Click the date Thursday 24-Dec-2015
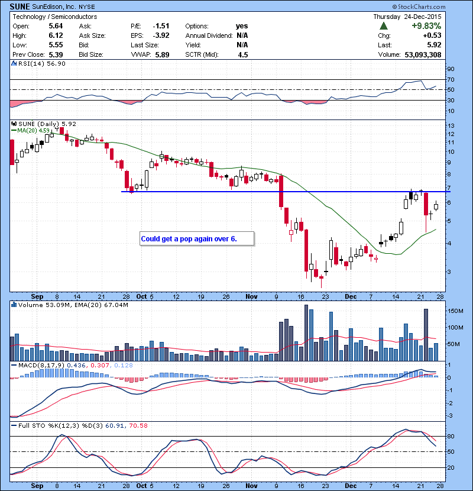This screenshot has width=473, height=491. click(407, 17)
